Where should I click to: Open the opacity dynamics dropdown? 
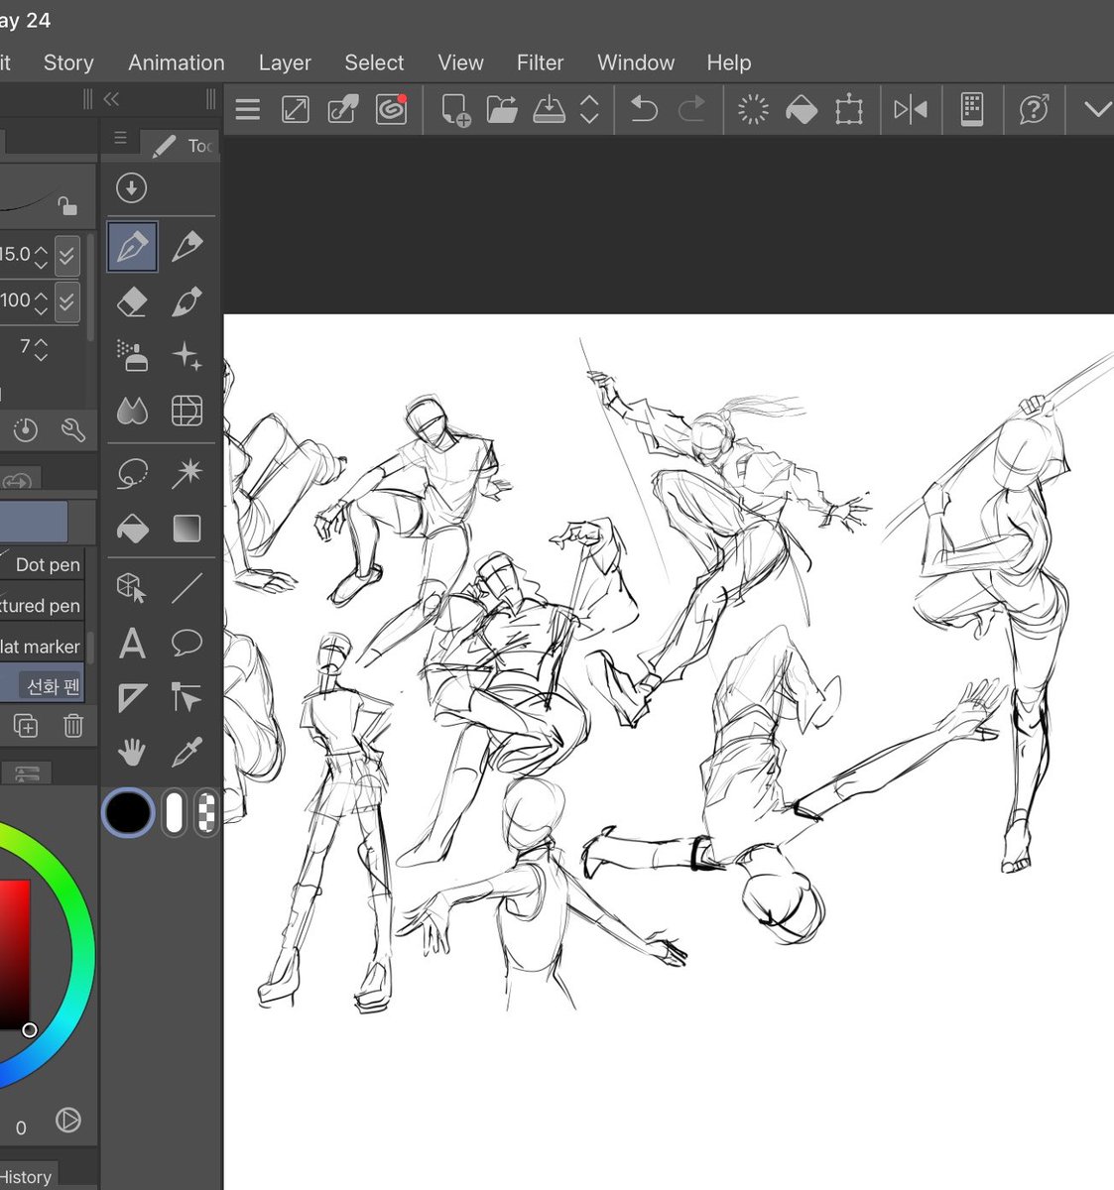[66, 301]
